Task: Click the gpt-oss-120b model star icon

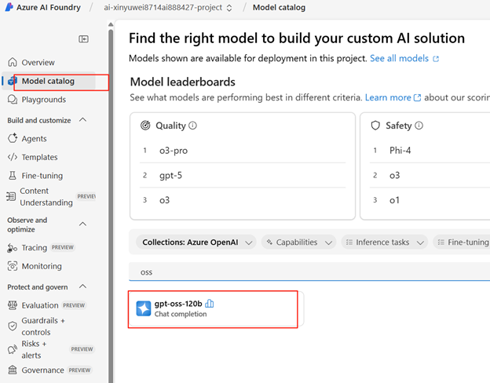Action: click(142, 308)
